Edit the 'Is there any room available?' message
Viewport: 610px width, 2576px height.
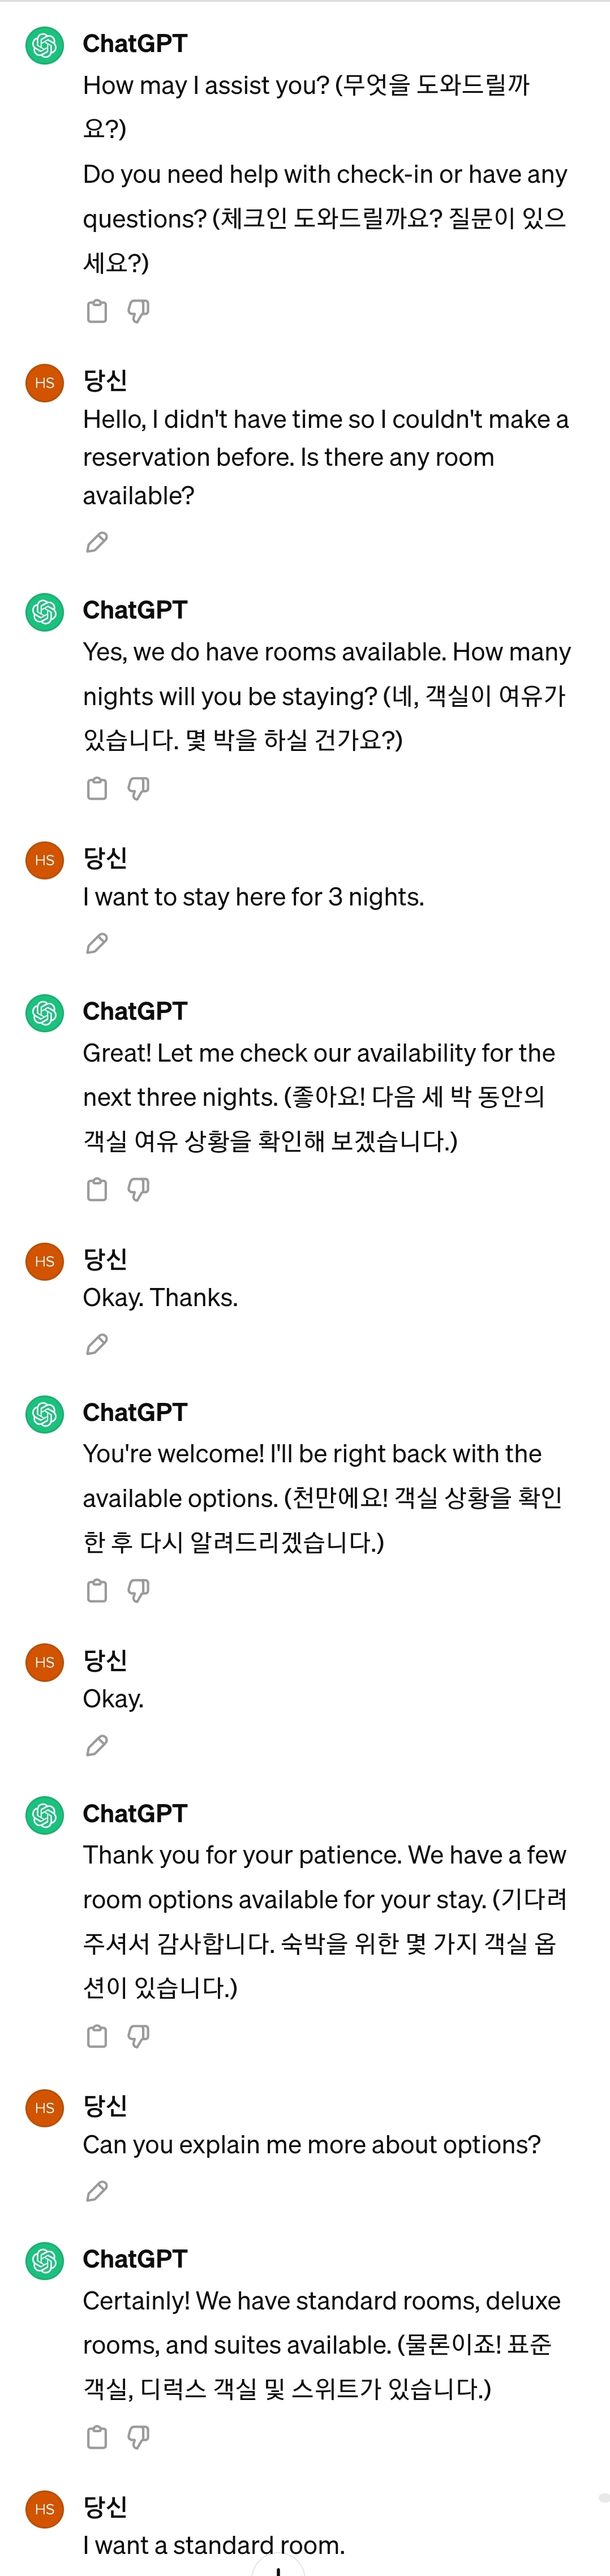pos(97,543)
